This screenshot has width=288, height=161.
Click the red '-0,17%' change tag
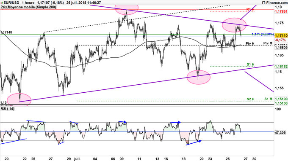tap(280, 40)
